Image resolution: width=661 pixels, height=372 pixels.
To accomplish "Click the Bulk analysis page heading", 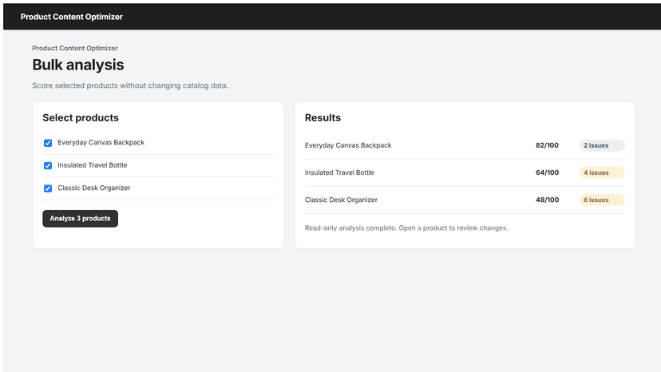I will pos(78,65).
